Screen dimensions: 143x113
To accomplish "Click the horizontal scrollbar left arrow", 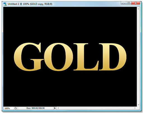I will (x=58, y=108).
